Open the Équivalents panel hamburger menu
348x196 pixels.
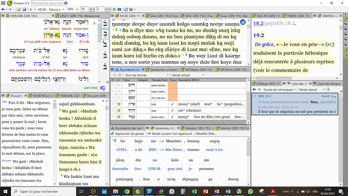[112, 70]
